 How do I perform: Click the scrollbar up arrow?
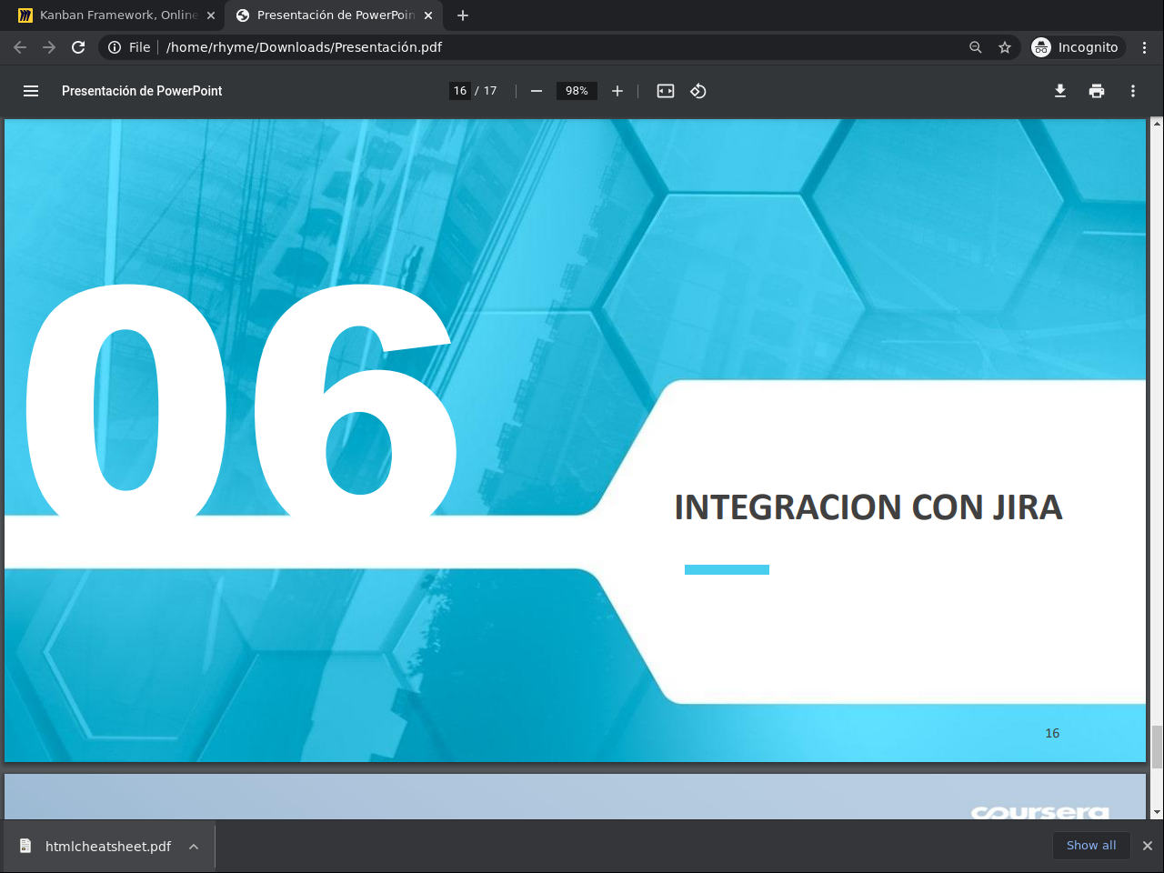coord(1157,125)
